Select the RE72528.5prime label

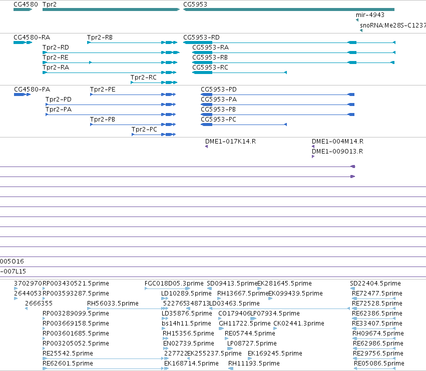pyautogui.click(x=377, y=303)
